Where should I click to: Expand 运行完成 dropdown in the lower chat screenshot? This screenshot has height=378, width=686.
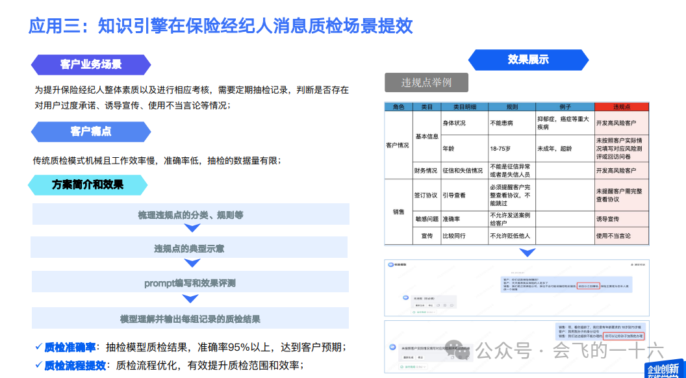coord(413,366)
